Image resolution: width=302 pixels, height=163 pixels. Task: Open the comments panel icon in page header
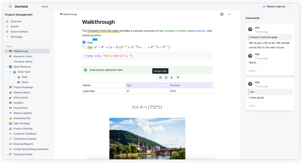tap(222, 14)
